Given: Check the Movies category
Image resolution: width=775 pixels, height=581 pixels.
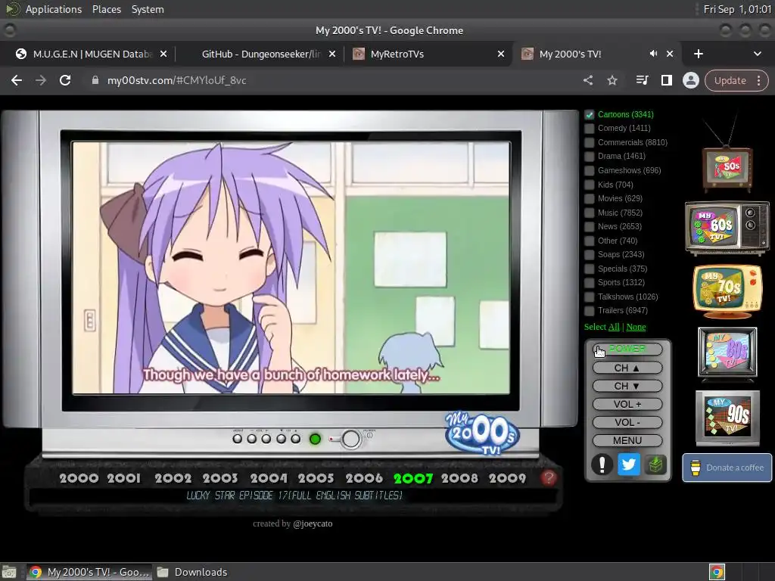Looking at the screenshot, I should (589, 199).
